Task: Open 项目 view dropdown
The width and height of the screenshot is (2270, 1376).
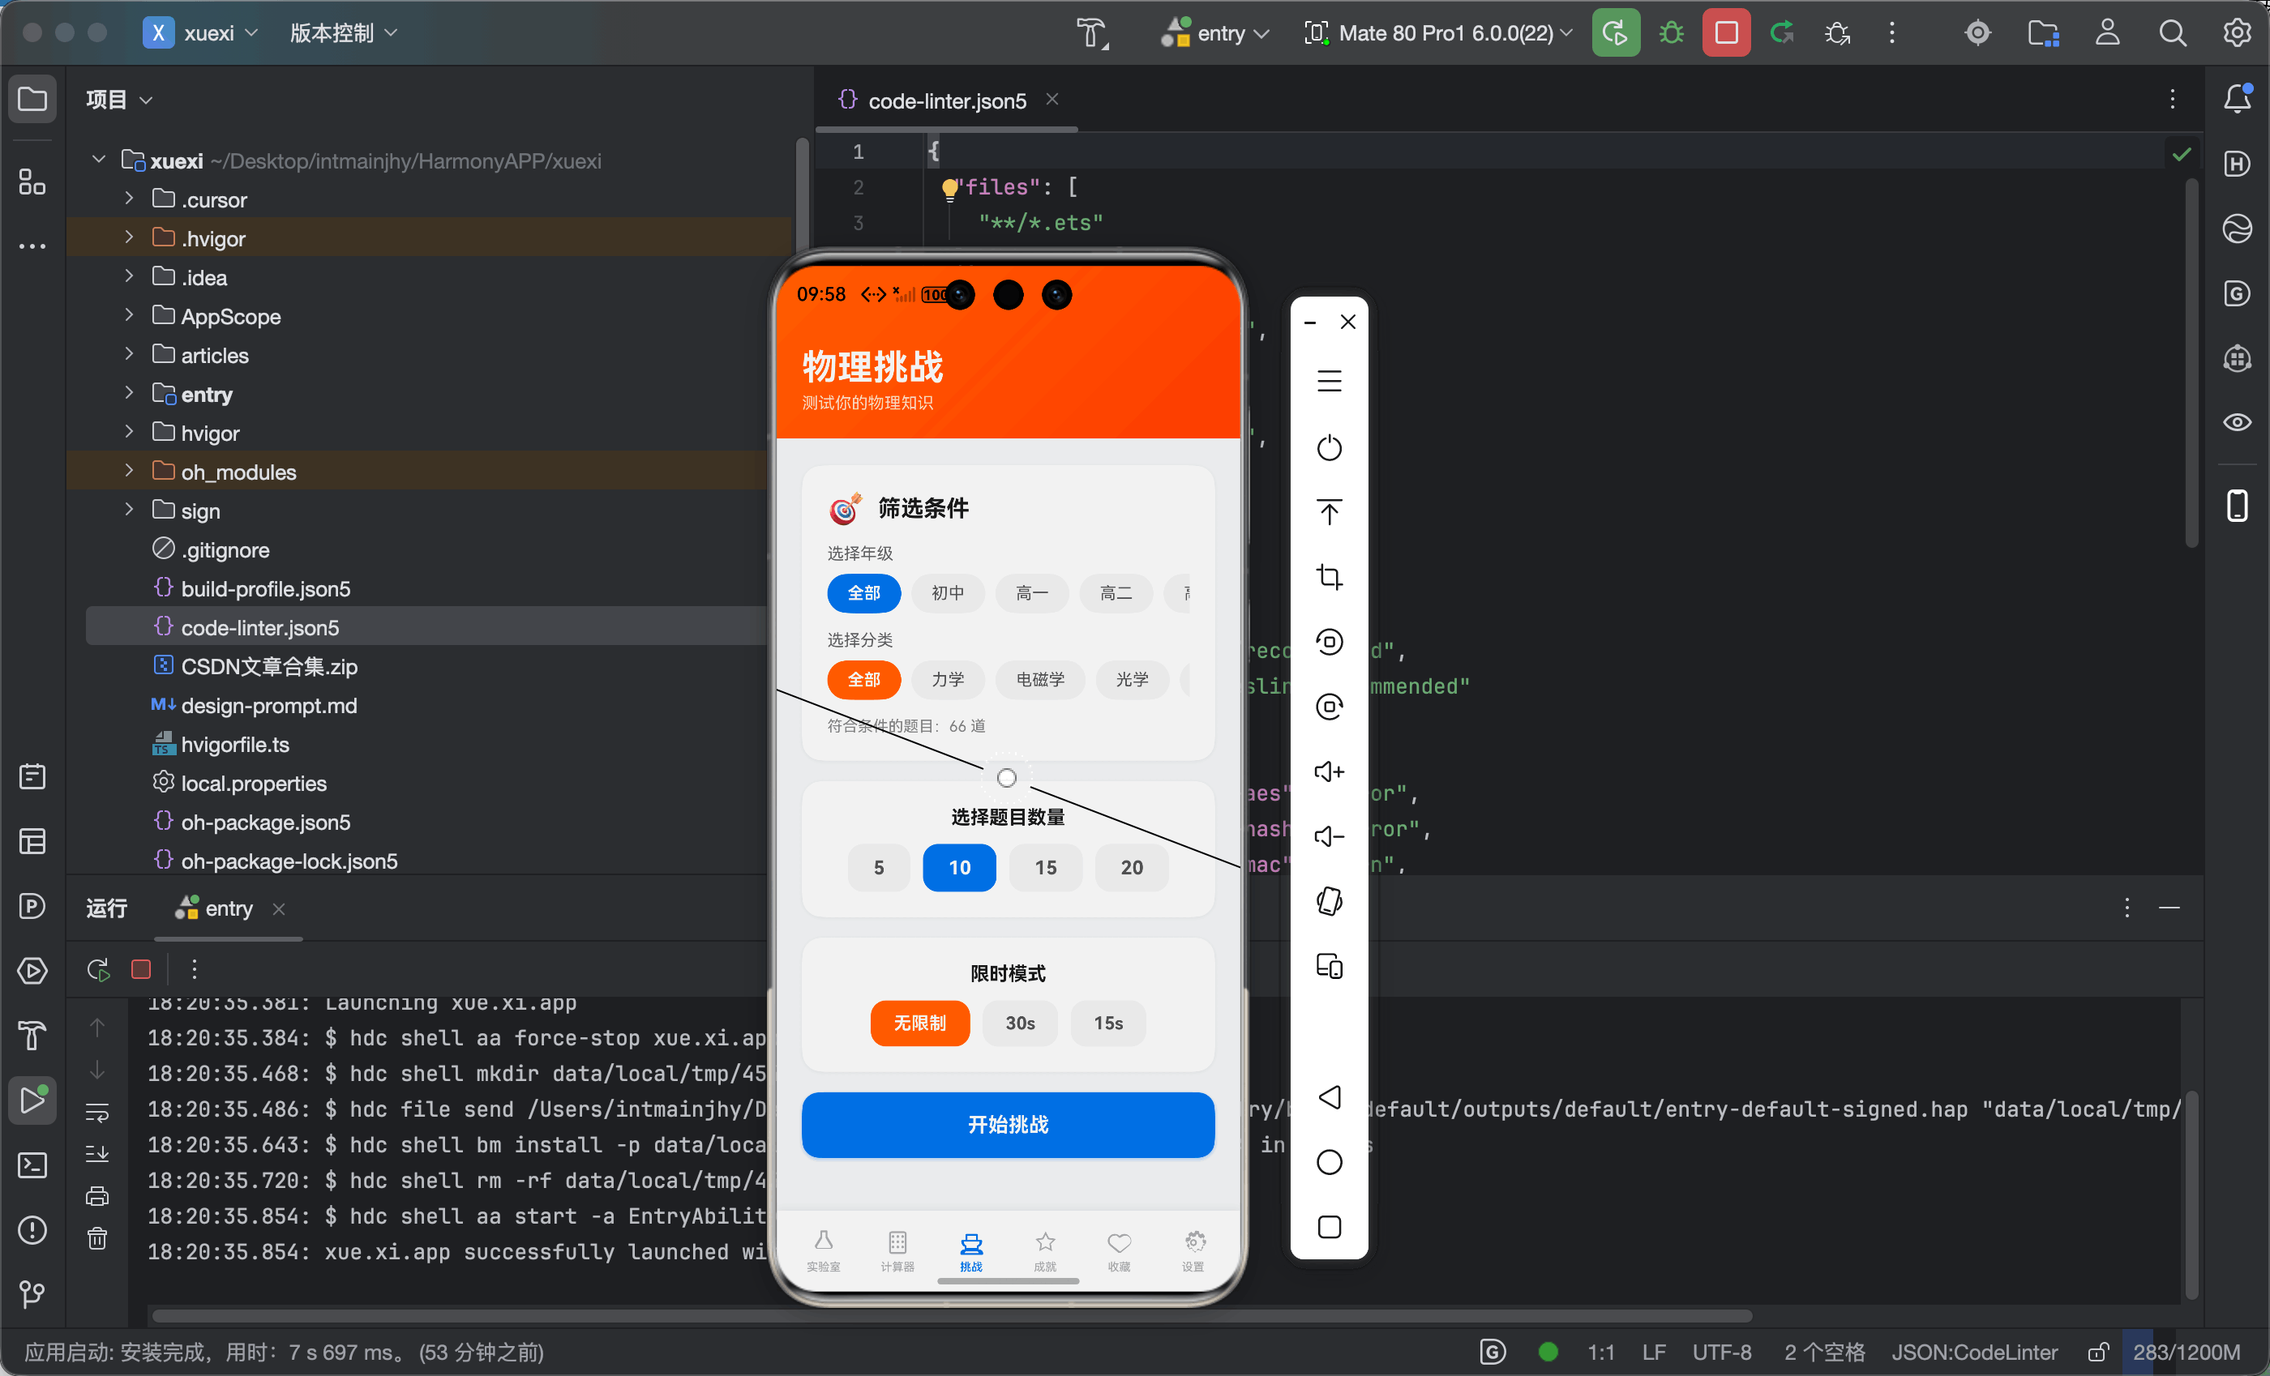Action: 119,99
